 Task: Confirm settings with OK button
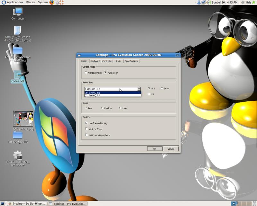155,149
